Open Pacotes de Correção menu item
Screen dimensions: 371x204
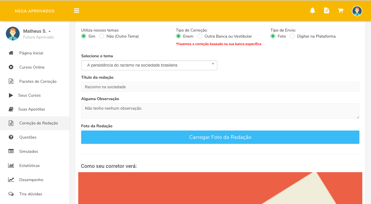tap(35, 81)
